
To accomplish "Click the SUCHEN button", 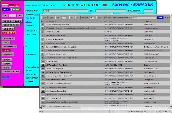I will (8, 39).
